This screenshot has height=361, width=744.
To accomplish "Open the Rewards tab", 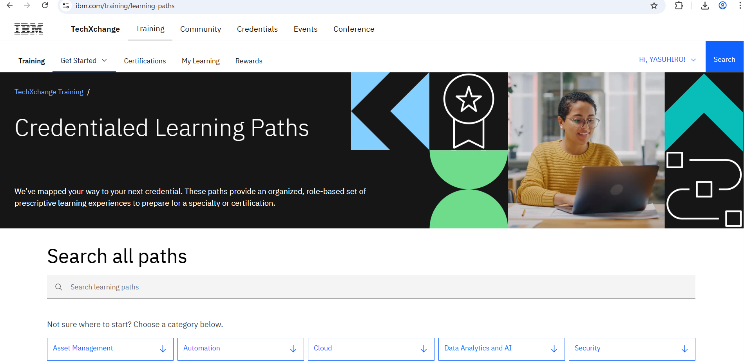I will pos(249,61).
